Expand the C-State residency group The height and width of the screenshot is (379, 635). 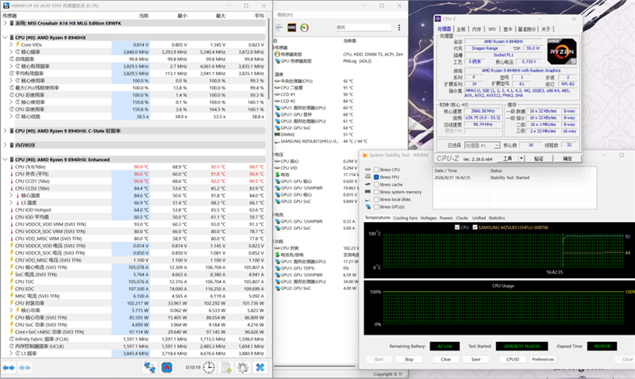5,131
